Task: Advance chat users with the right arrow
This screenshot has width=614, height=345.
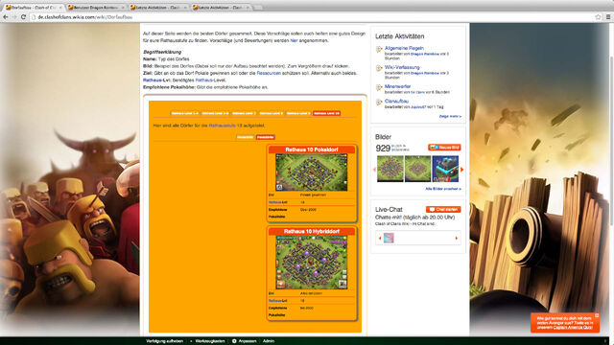Action: pyautogui.click(x=457, y=238)
